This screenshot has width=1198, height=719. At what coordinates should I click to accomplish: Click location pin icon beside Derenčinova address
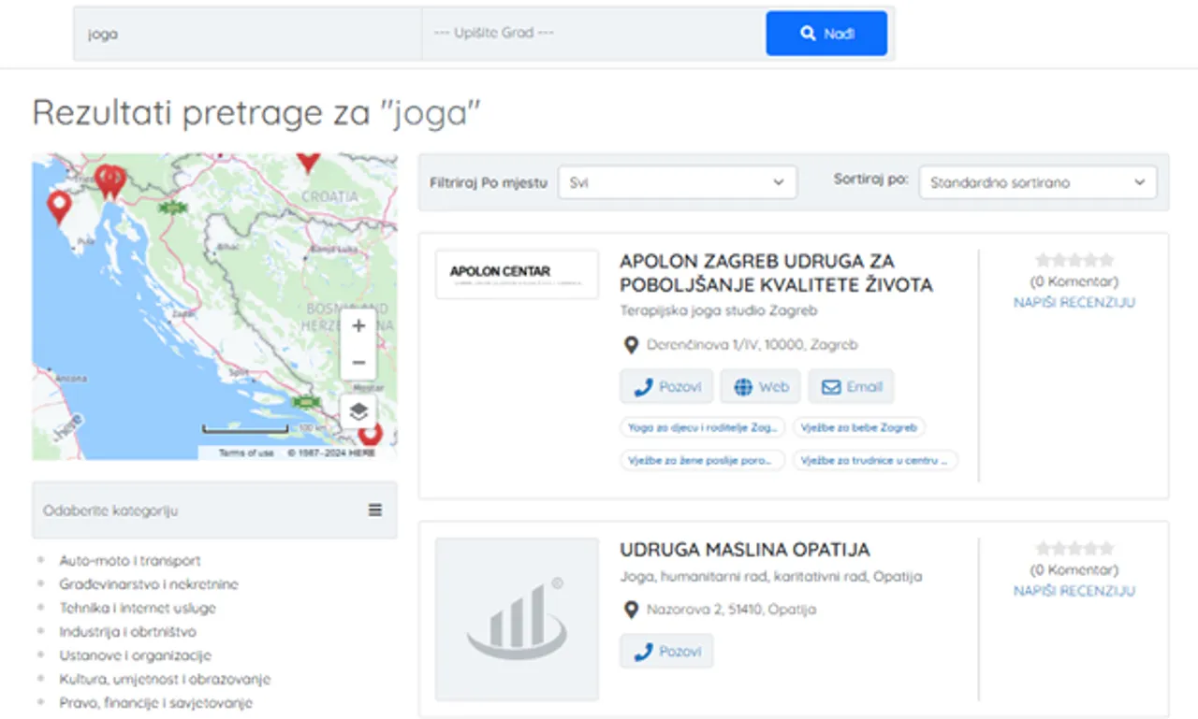631,345
